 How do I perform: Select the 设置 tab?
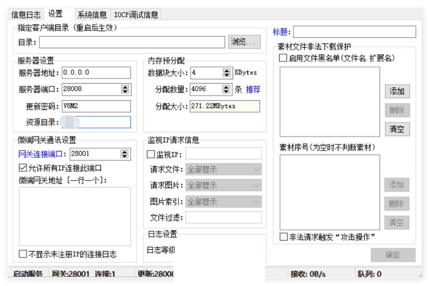click(56, 13)
